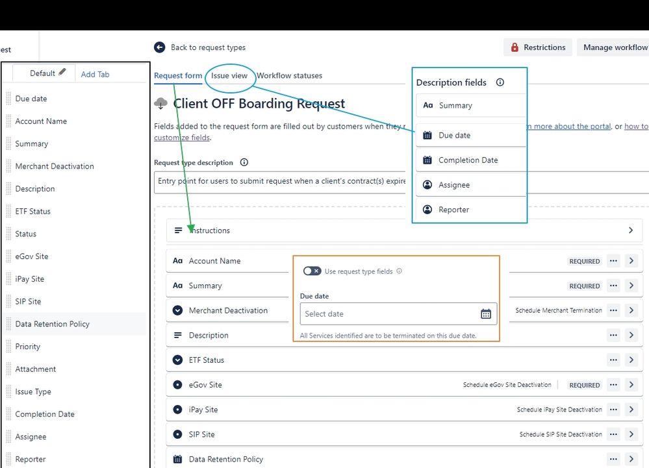
Task: Click more options dots on Description row
Action: (x=613, y=336)
